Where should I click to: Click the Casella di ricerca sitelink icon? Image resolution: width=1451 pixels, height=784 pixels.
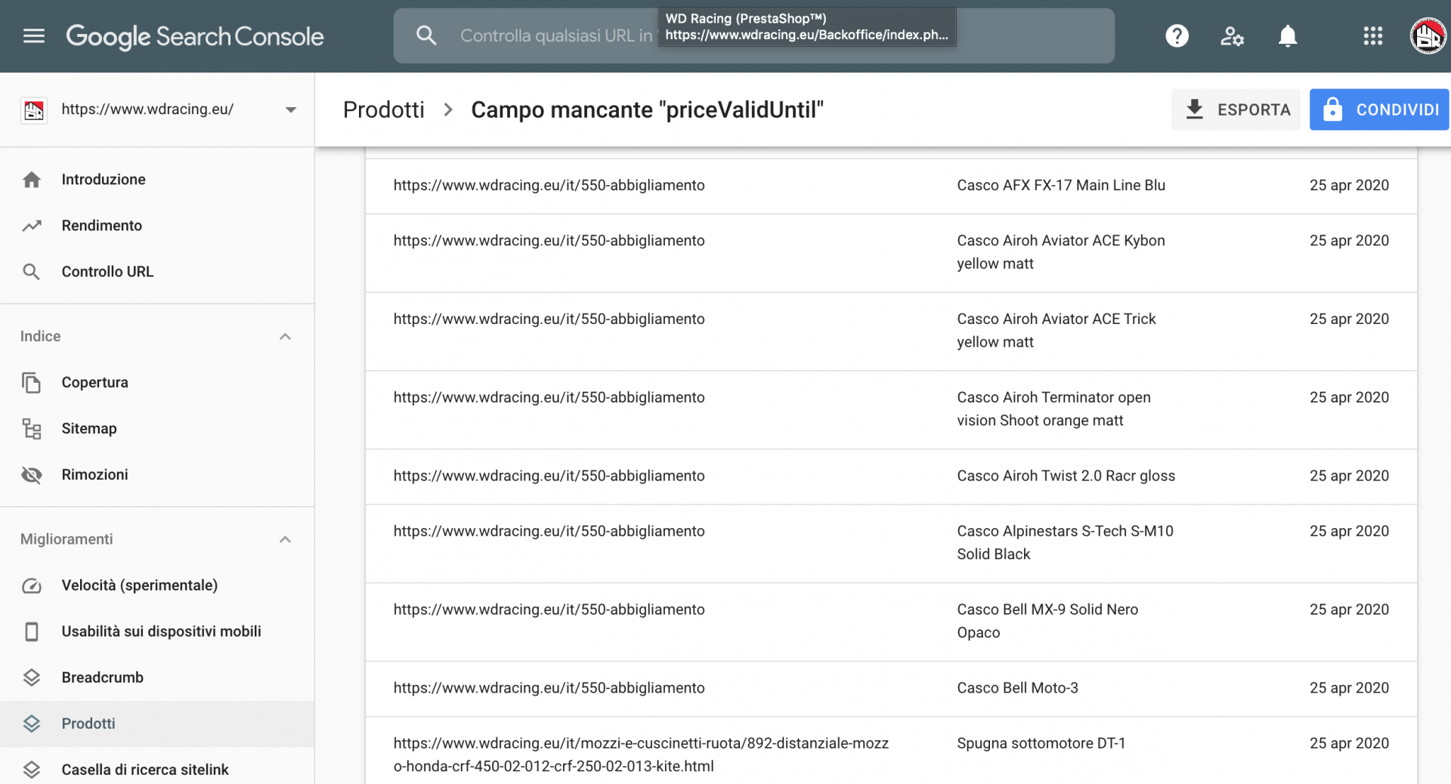point(32,770)
